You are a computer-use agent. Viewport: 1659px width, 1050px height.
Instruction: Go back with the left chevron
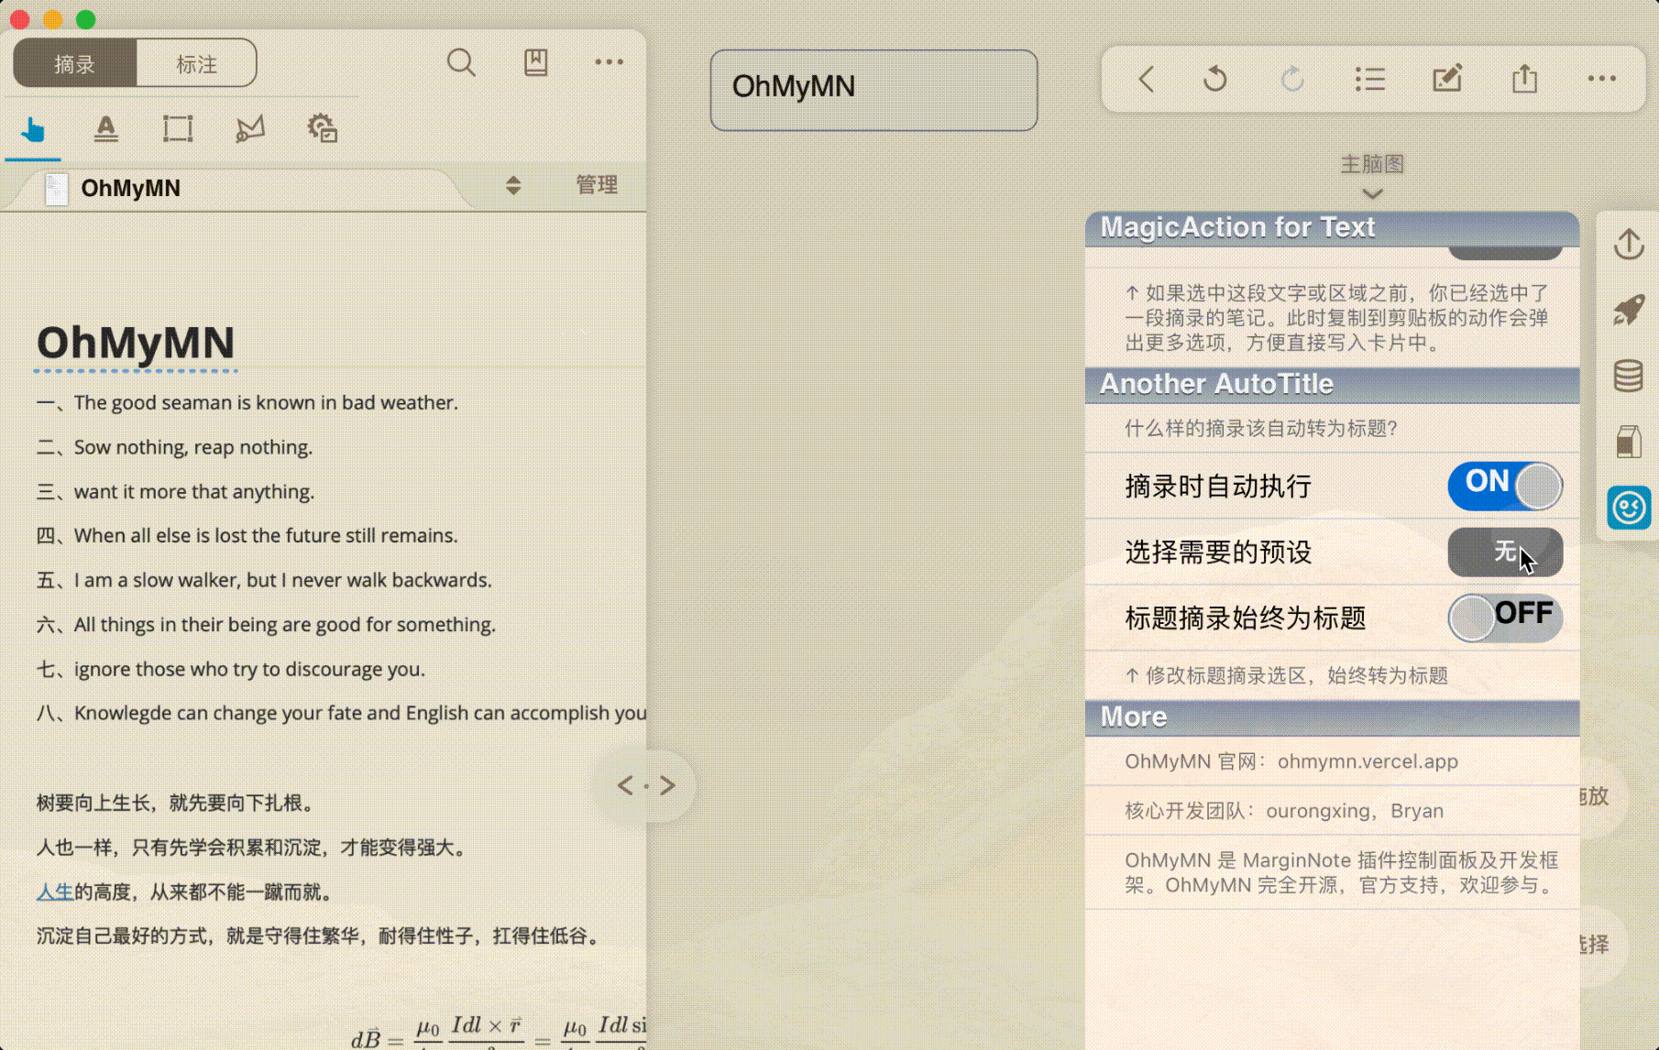[1147, 79]
